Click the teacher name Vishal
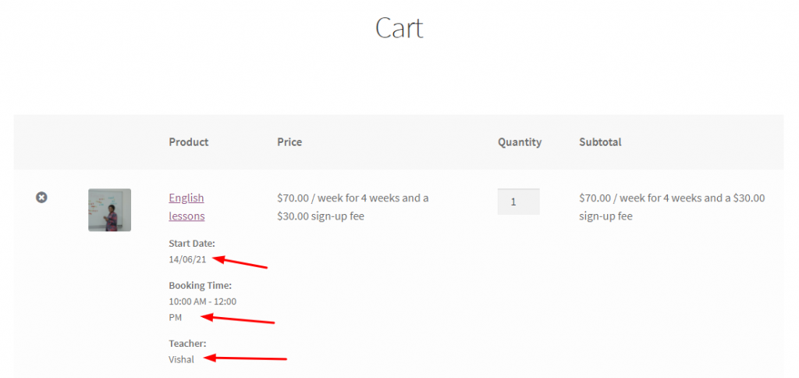799x378 pixels. (x=181, y=359)
